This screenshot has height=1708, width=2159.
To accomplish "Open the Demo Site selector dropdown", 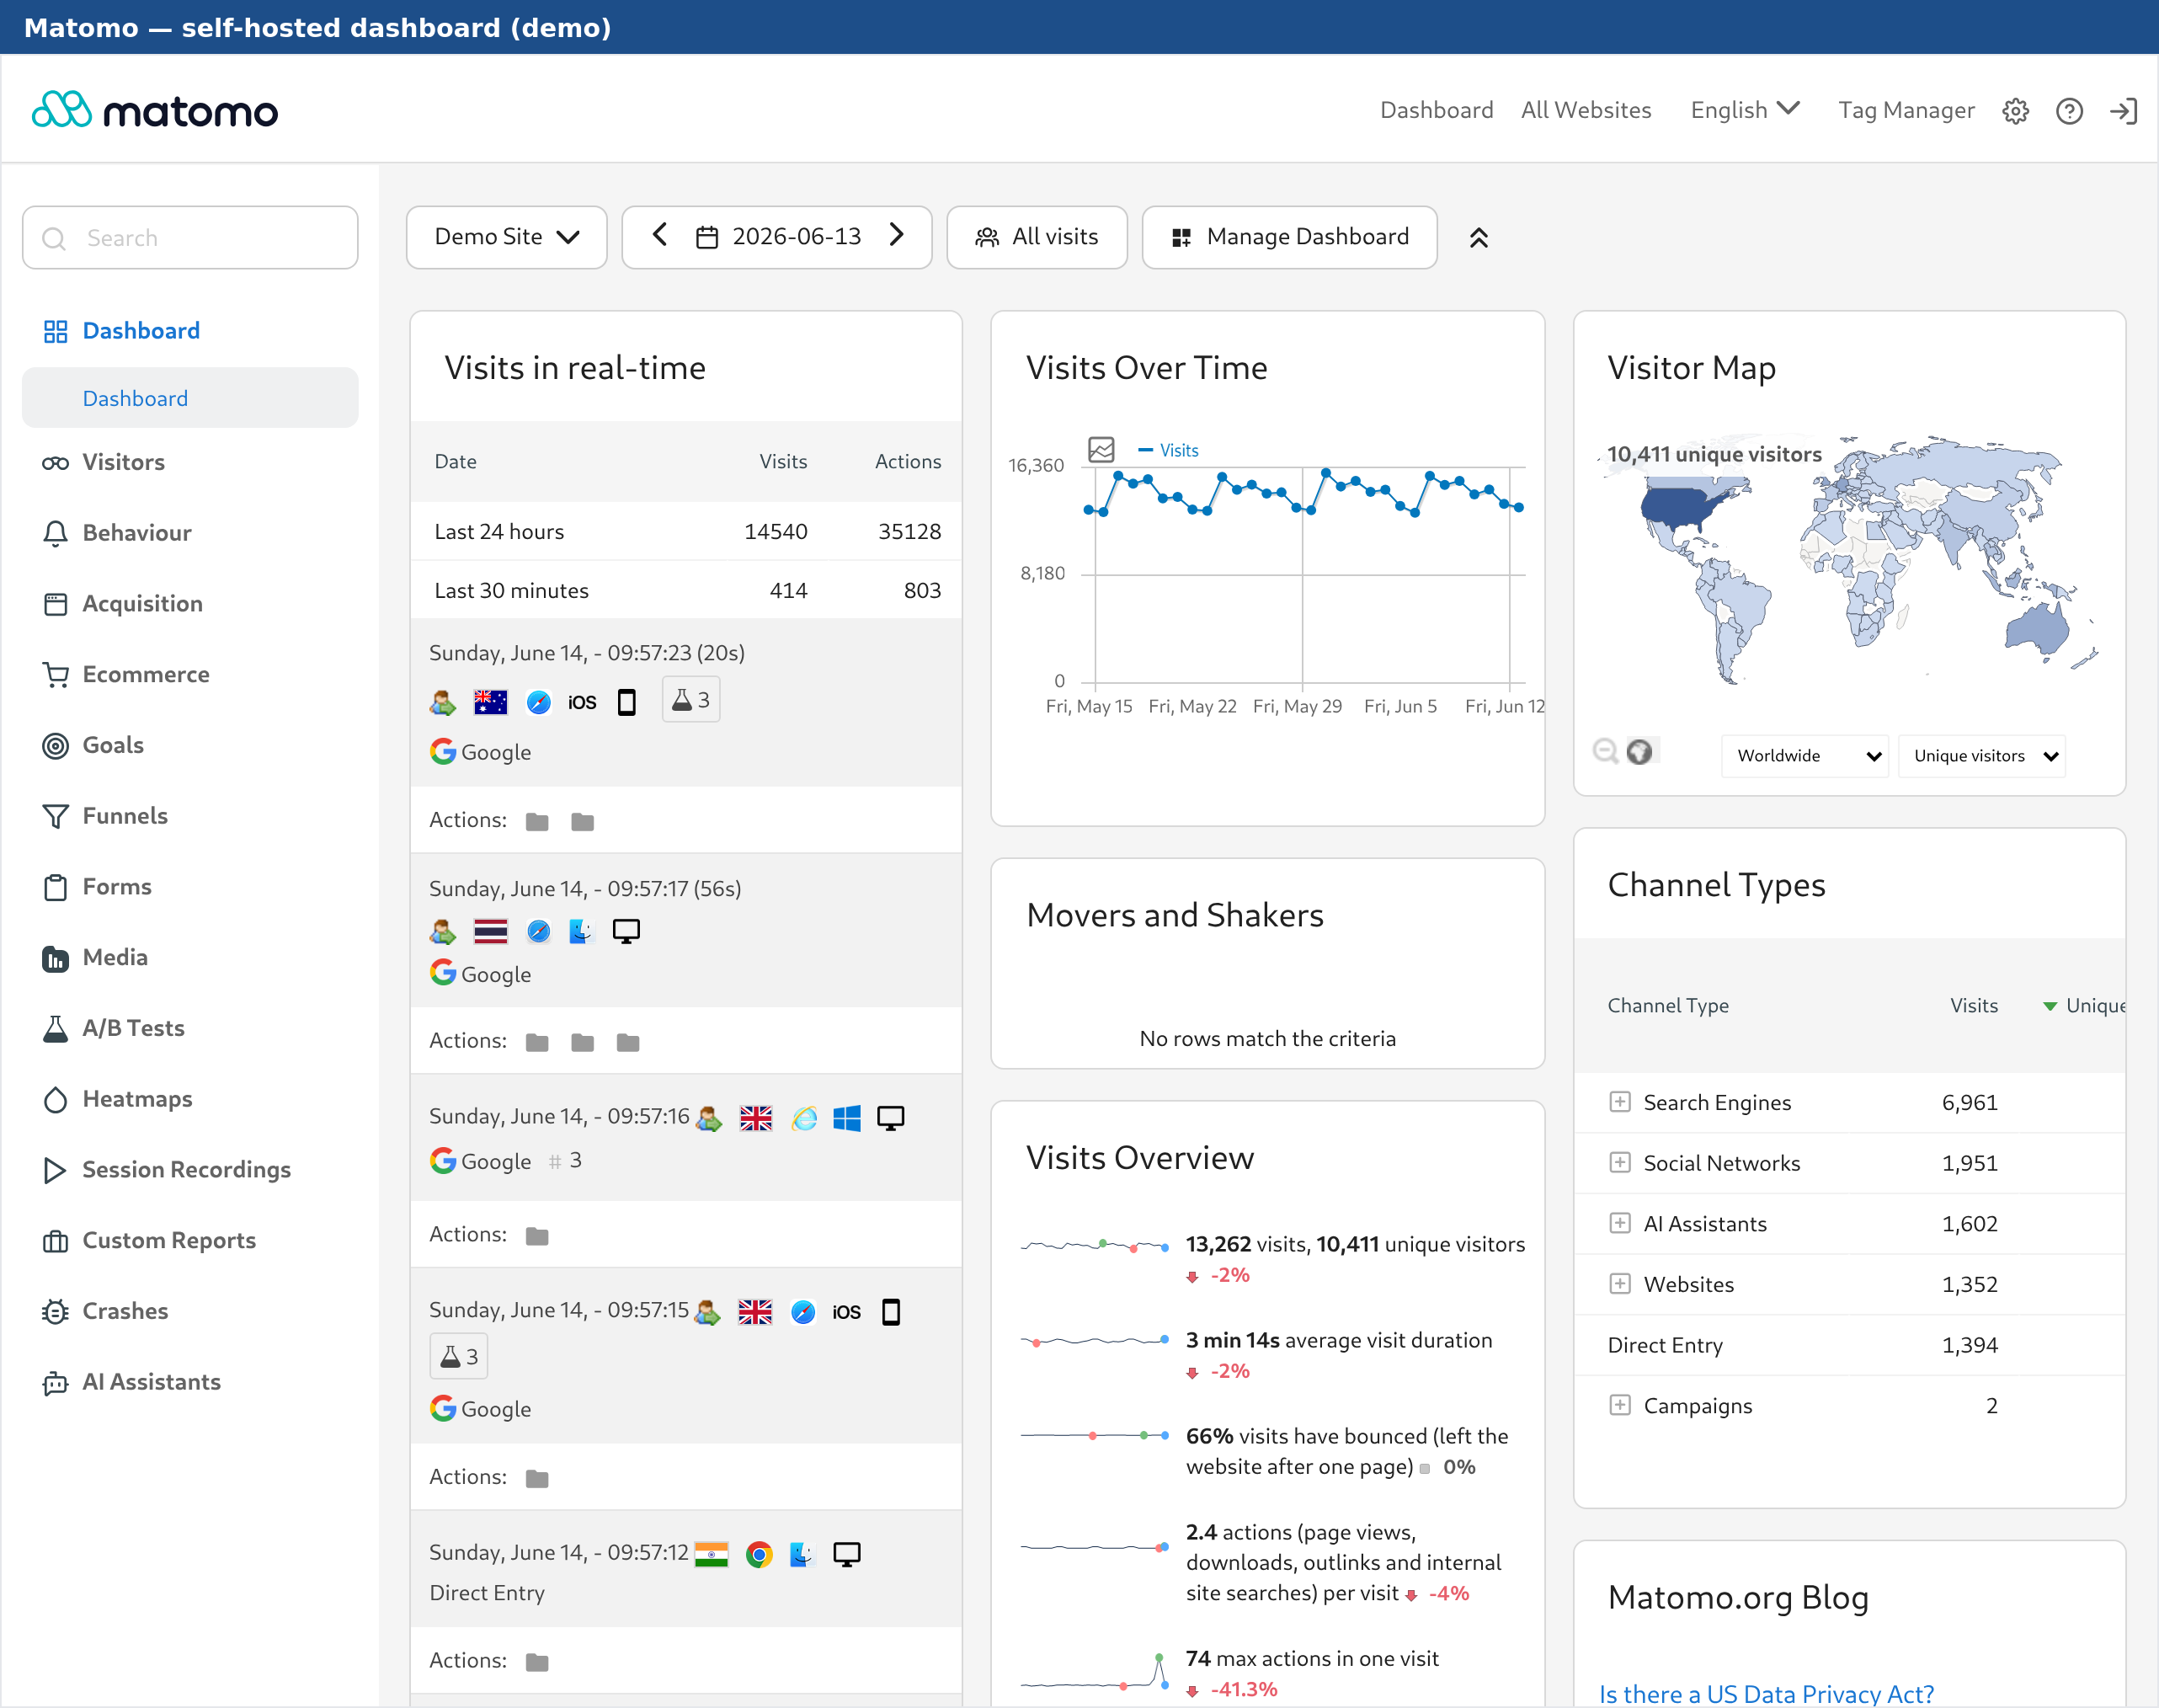I will (x=507, y=237).
